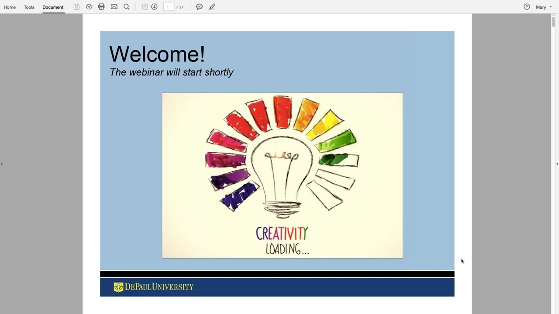Click the "/ 27" page count text
559x314 pixels.
(180, 7)
